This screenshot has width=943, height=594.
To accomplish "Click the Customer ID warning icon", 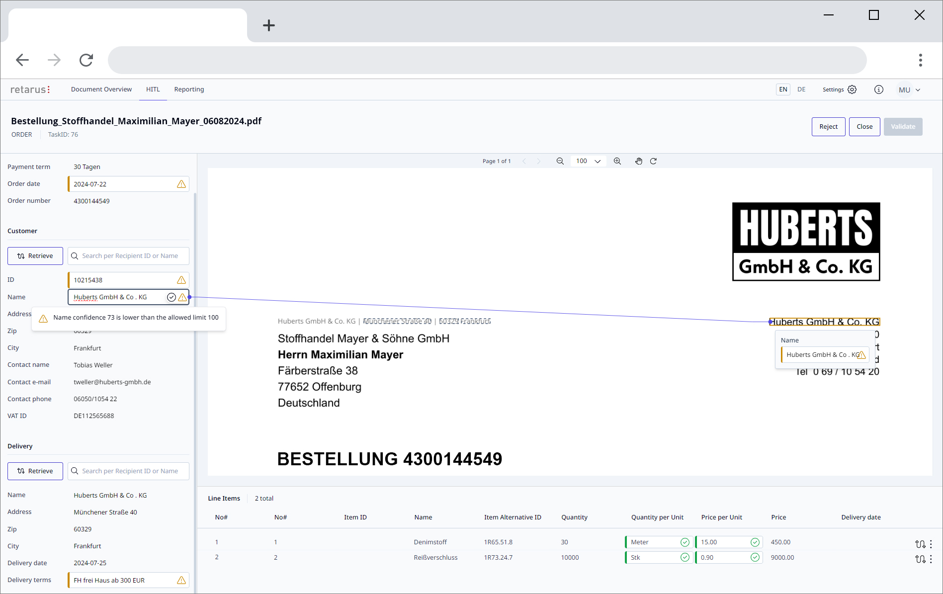I will point(181,280).
